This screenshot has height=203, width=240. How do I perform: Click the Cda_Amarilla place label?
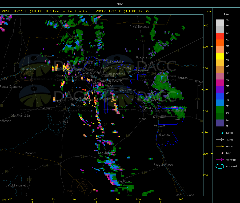pyautogui.click(x=20, y=116)
